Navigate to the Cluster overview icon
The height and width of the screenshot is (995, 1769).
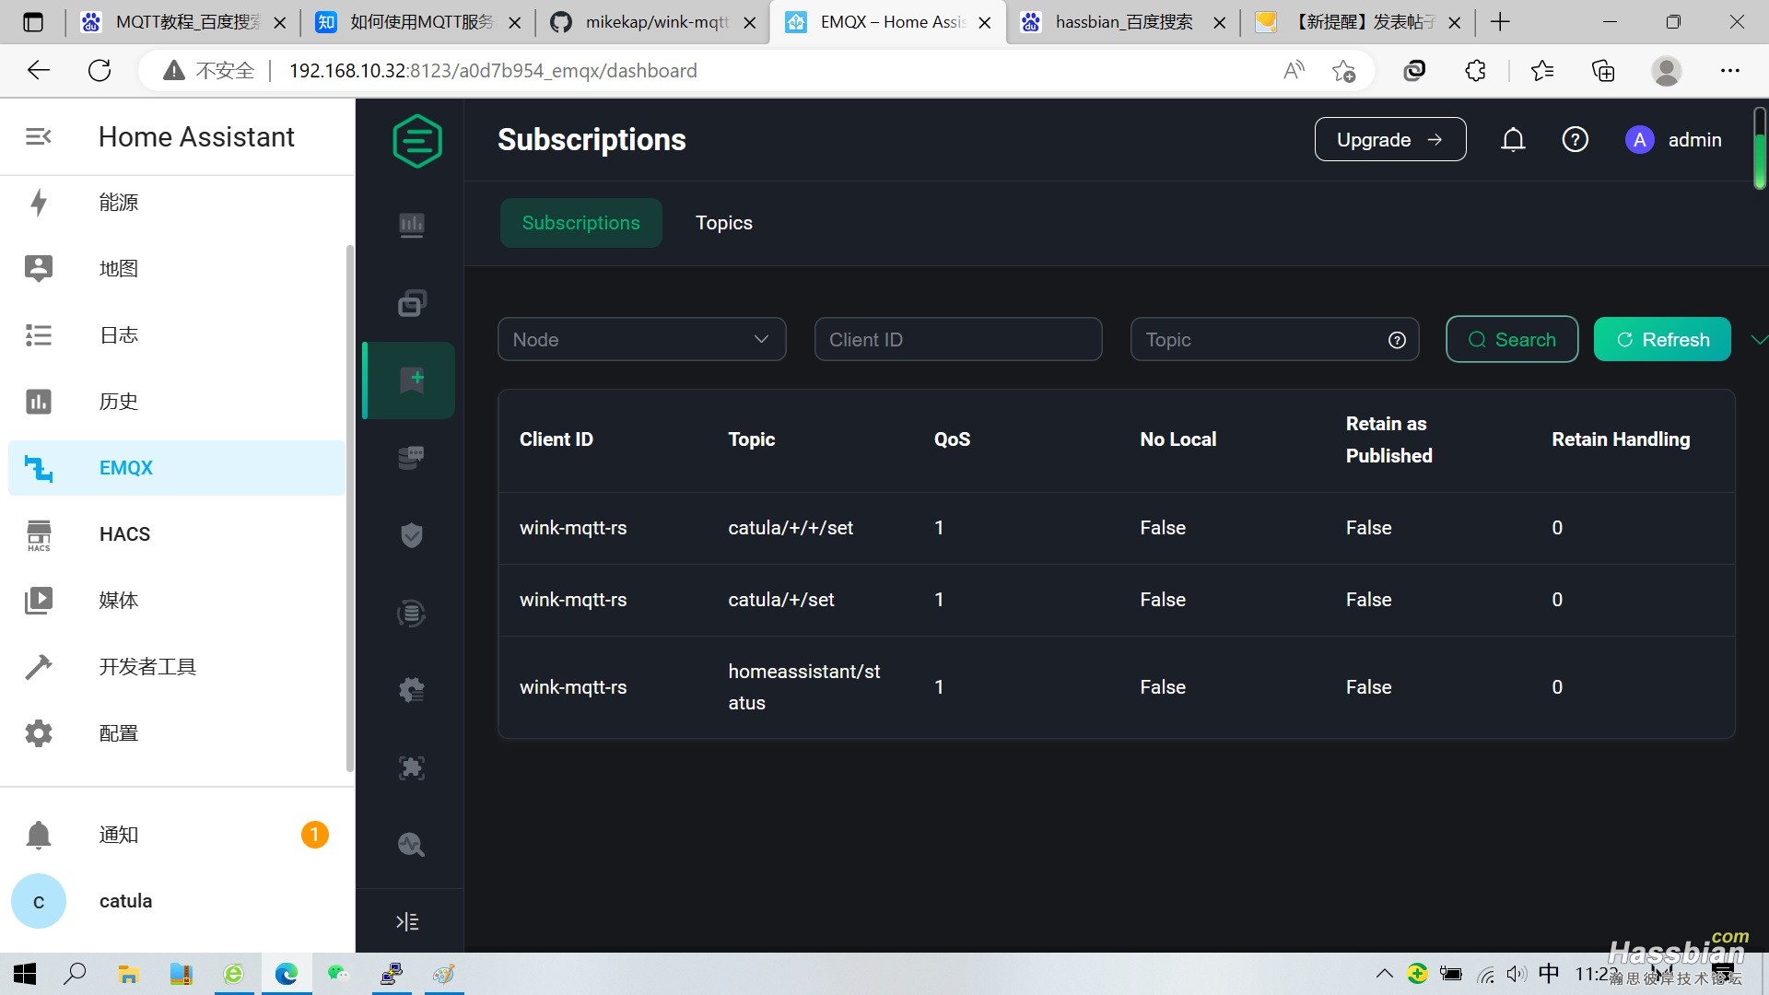coord(412,224)
